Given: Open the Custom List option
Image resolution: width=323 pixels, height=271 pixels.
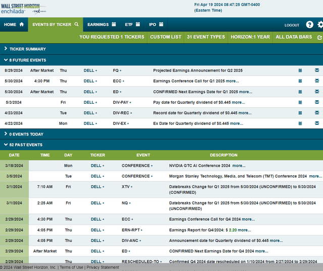Looking at the screenshot, I should 166,37.
